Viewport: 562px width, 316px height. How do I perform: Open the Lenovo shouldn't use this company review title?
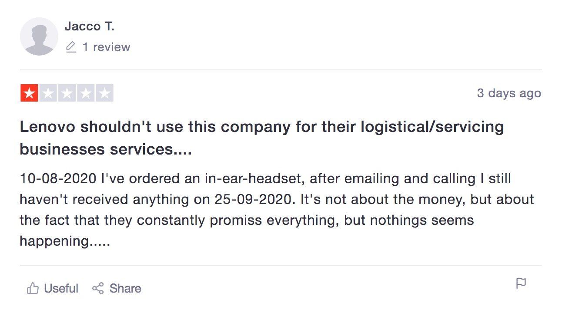click(x=262, y=138)
